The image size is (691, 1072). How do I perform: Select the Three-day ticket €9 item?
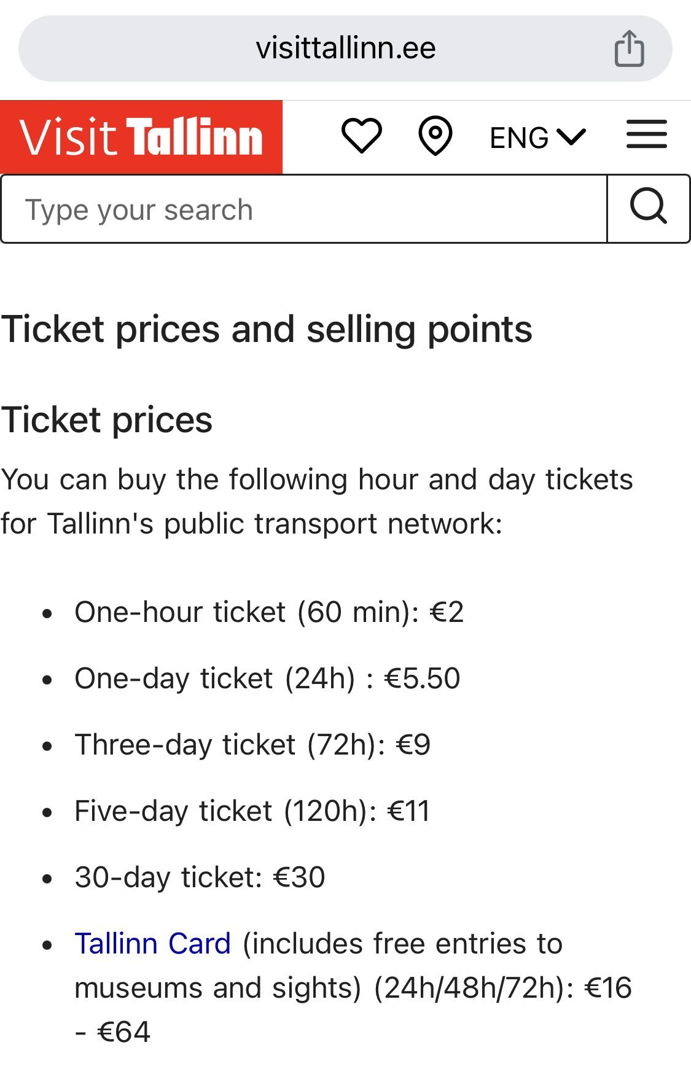[252, 745]
